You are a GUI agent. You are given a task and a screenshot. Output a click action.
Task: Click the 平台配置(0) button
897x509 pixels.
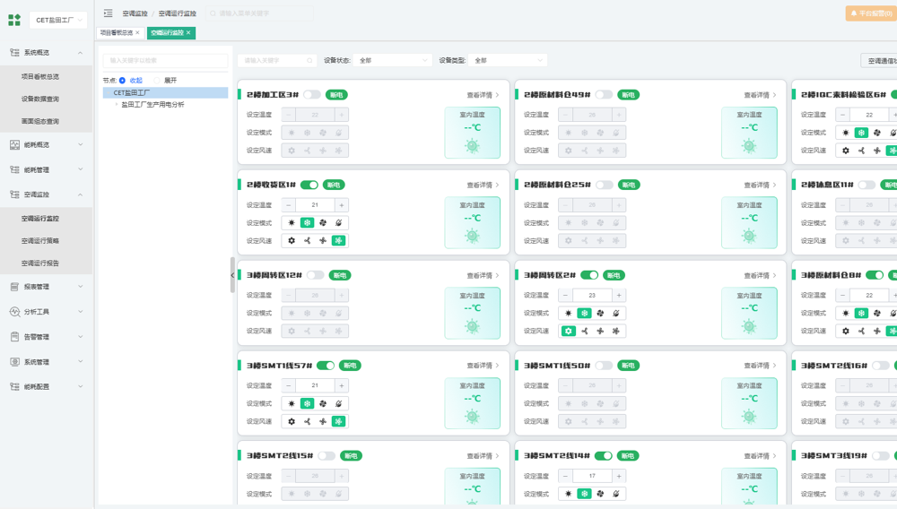click(x=869, y=13)
